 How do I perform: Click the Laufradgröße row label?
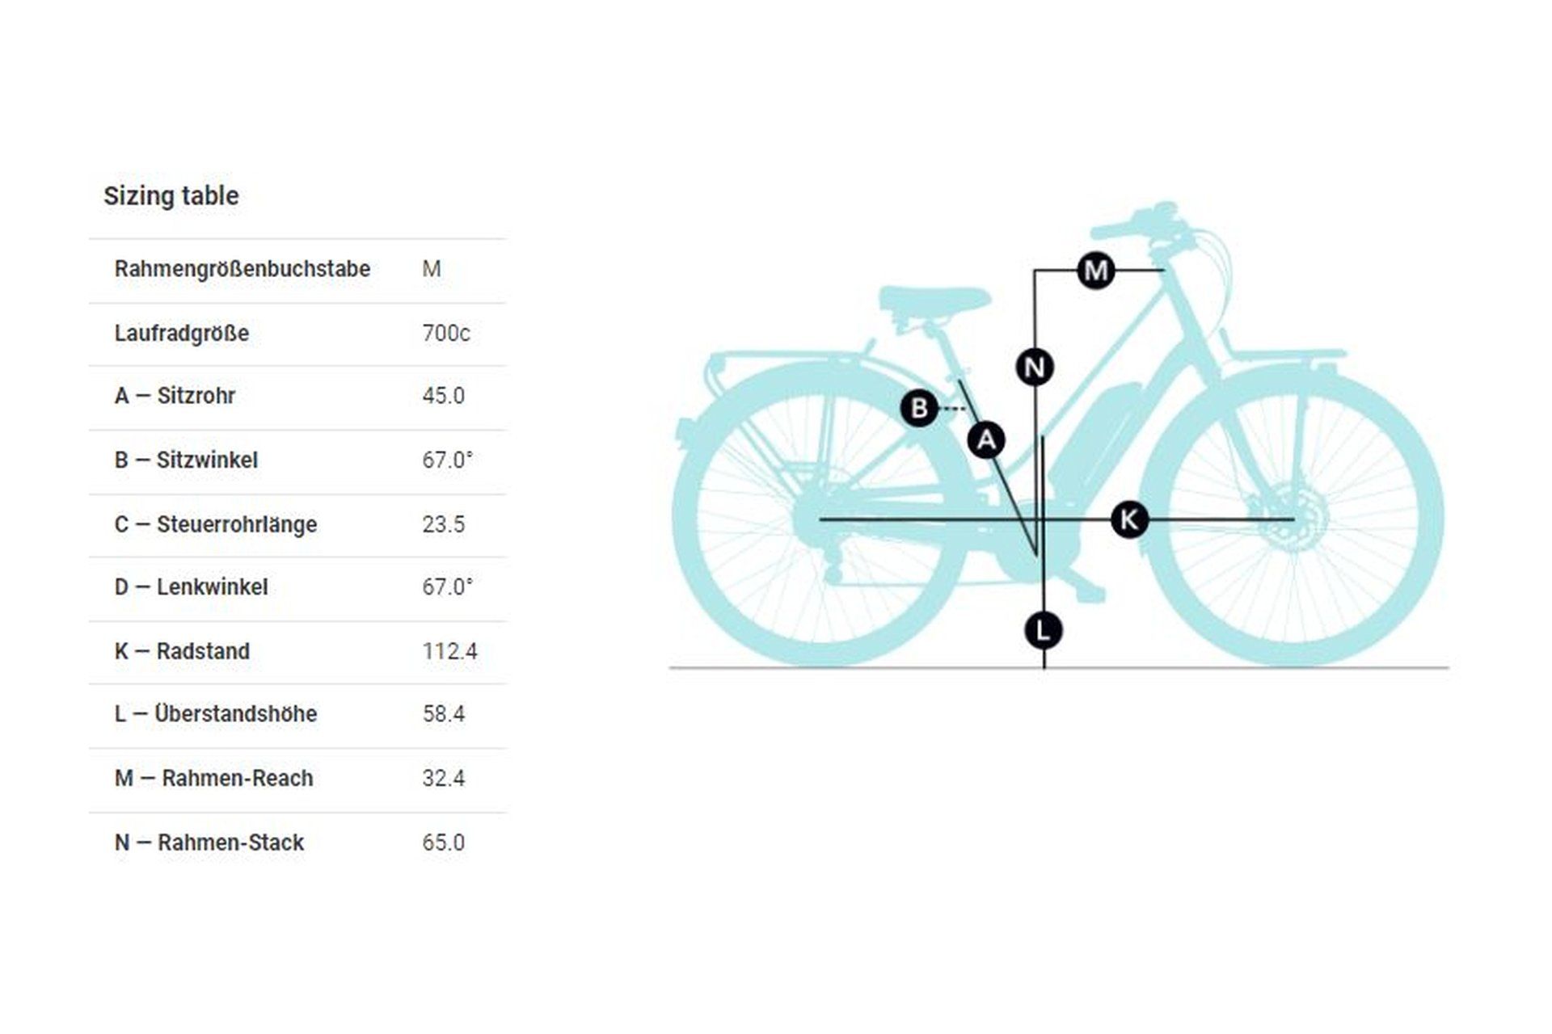[181, 333]
